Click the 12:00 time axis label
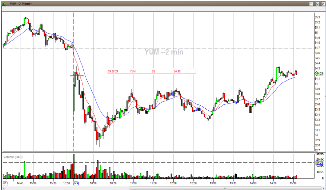 (173, 183)
